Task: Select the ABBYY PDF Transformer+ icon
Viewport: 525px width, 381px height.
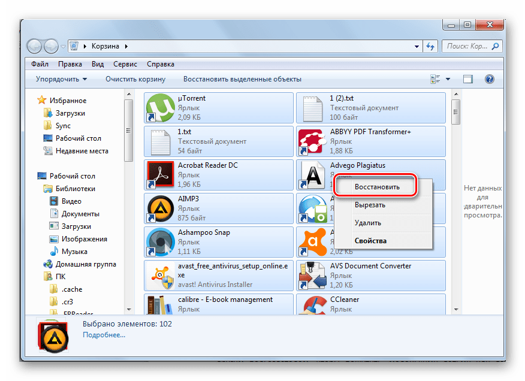Action: (x=312, y=141)
